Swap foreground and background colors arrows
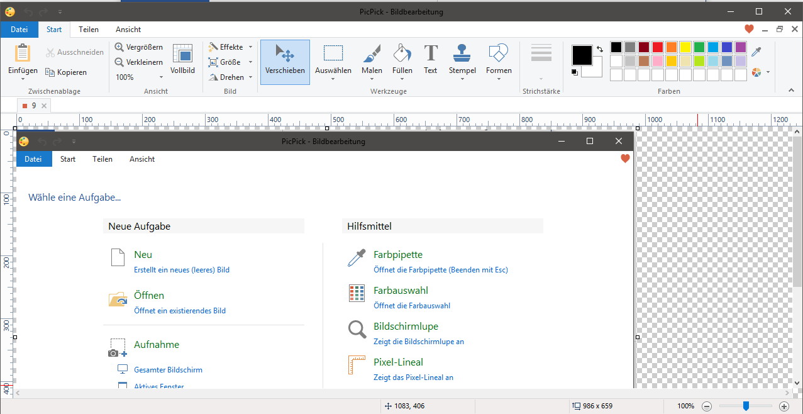This screenshot has height=414, width=803. tap(599, 49)
